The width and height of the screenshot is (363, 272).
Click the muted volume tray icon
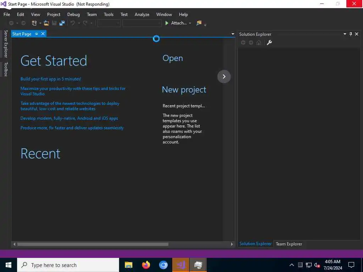click(x=317, y=265)
